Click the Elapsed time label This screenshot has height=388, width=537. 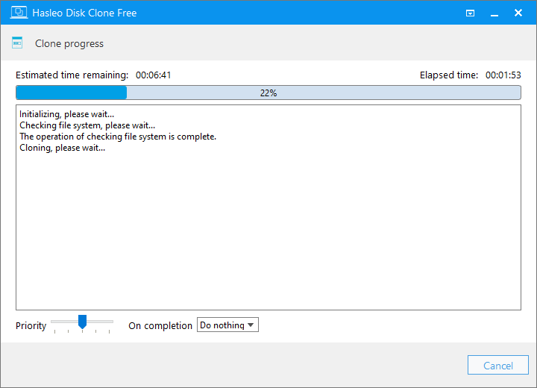[x=449, y=75]
